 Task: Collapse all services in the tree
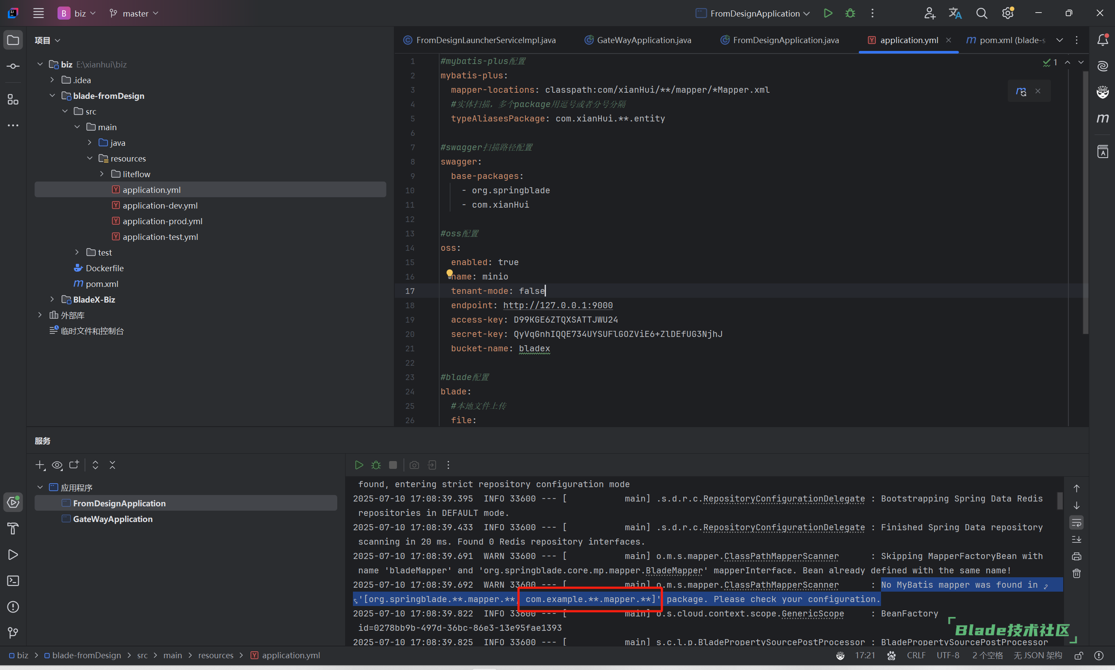[x=112, y=465]
